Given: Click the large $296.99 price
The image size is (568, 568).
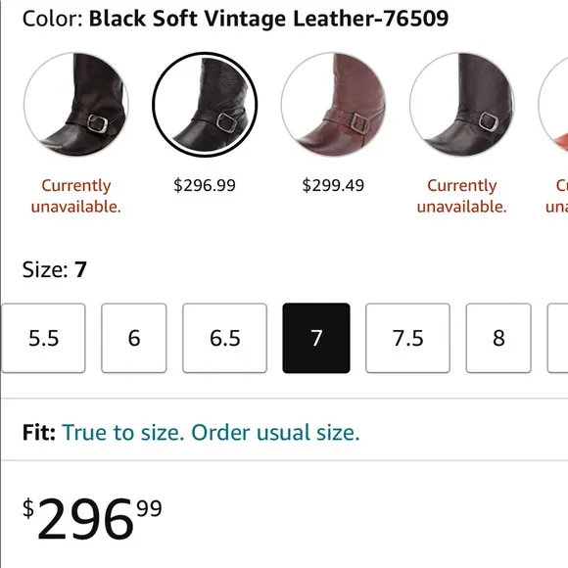Looking at the screenshot, I should pyautogui.click(x=92, y=518).
